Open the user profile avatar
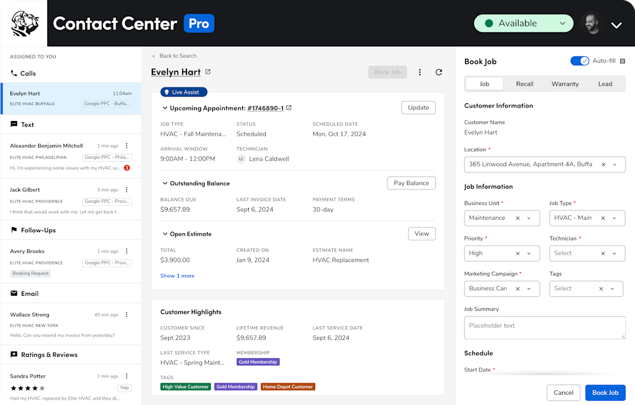 point(591,24)
